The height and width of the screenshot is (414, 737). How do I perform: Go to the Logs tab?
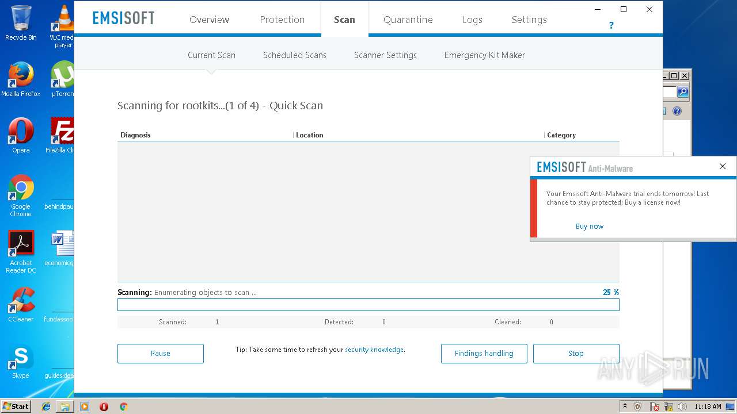[472, 20]
